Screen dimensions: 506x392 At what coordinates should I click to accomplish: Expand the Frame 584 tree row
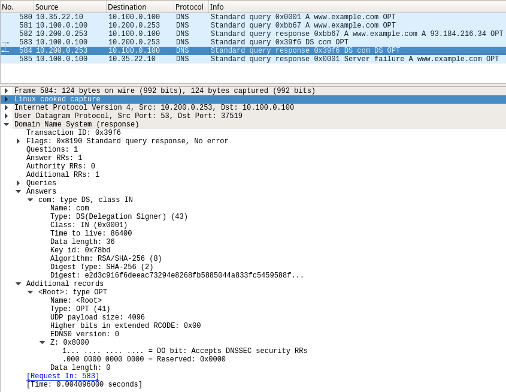[x=6, y=91]
